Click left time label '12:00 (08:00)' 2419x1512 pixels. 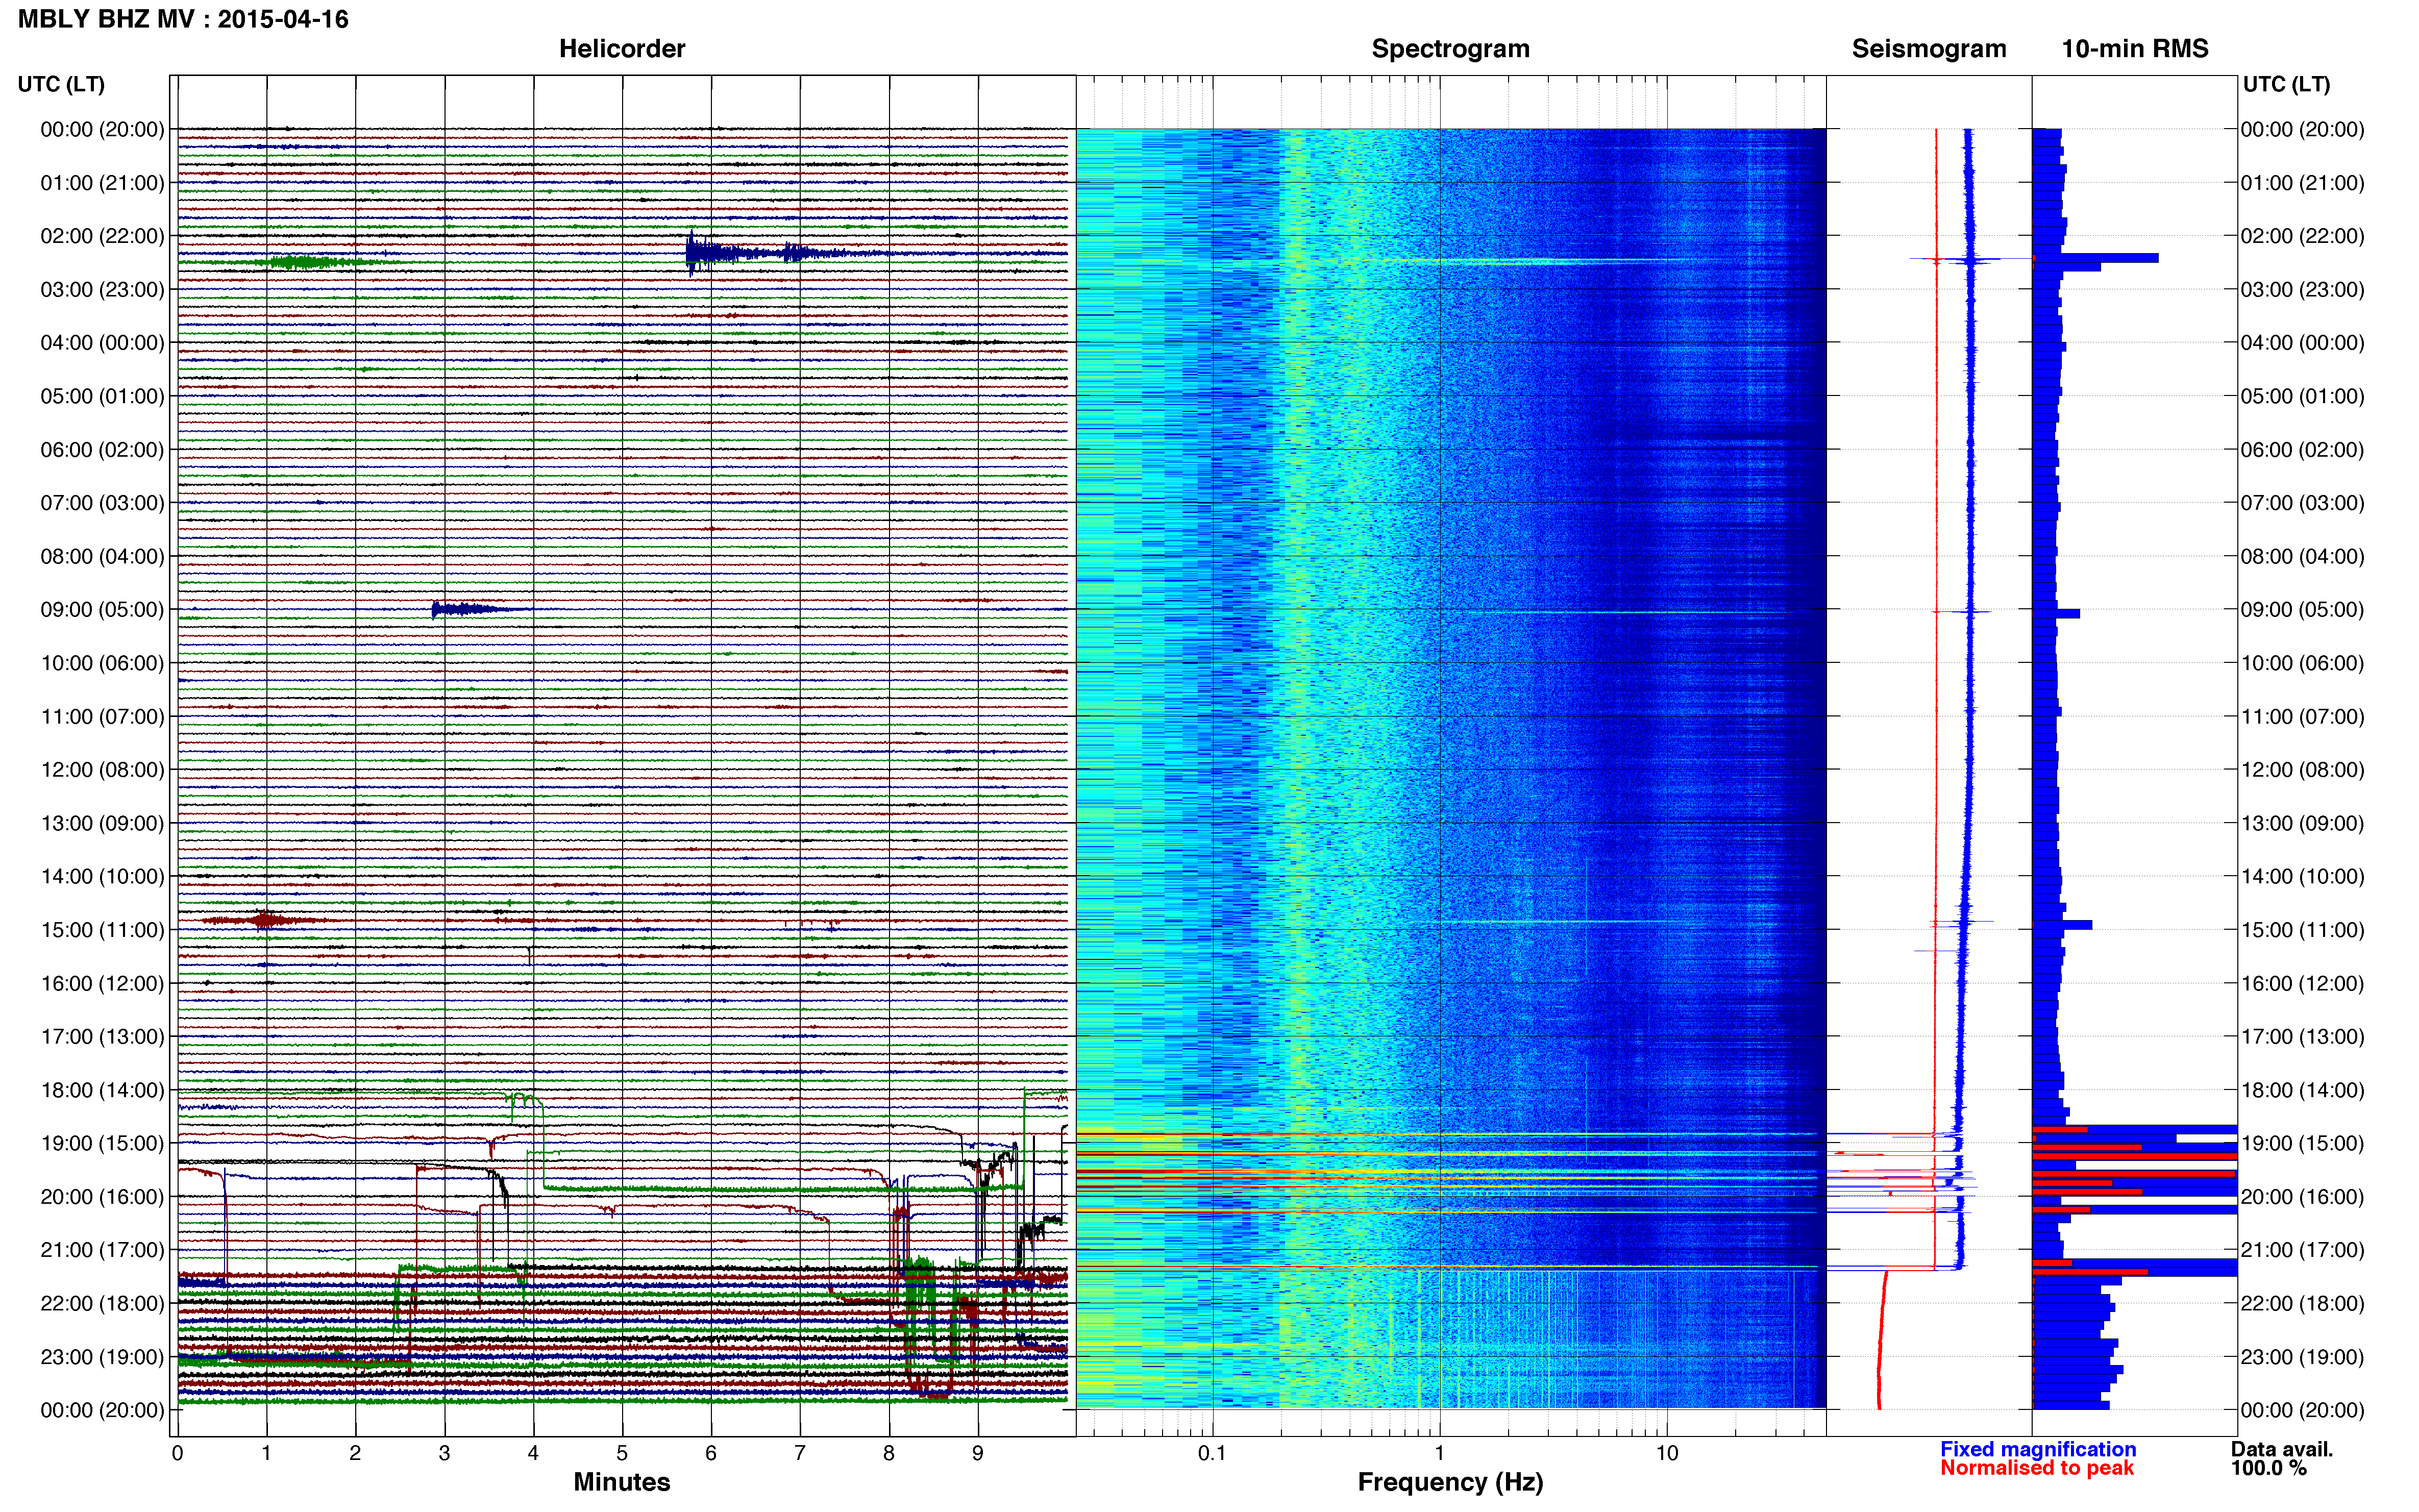[x=102, y=770]
